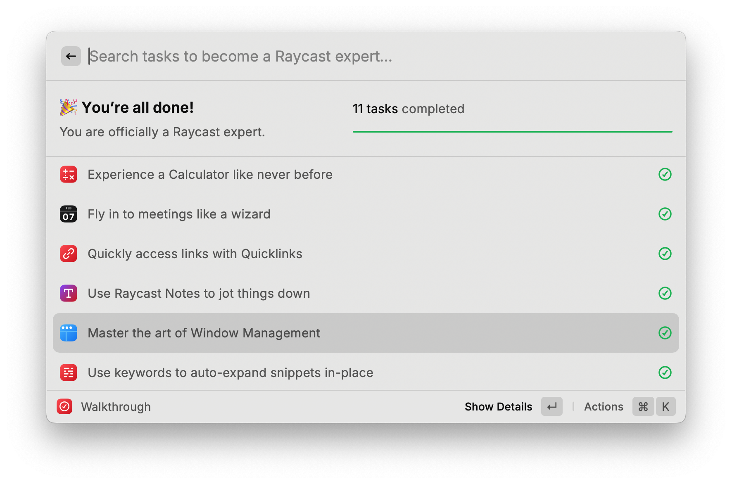This screenshot has width=732, height=484.
Task: Select 'Experience a Calculator like never before'
Action: [x=366, y=174]
